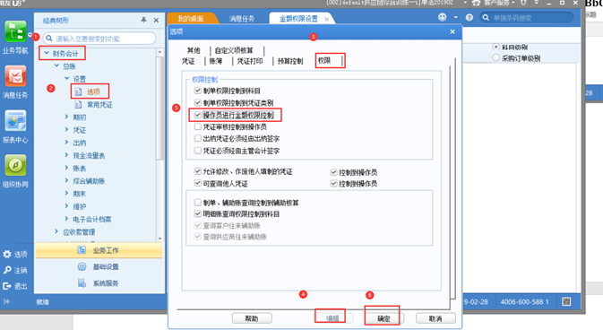Select 采购订单级别 radio button
603x330 pixels.
click(x=496, y=57)
